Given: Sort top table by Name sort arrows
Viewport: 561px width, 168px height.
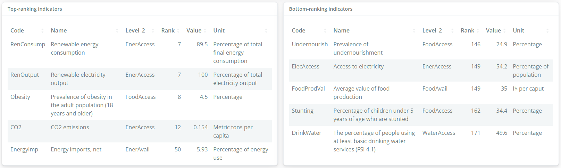Looking at the screenshot, I should (117, 31).
